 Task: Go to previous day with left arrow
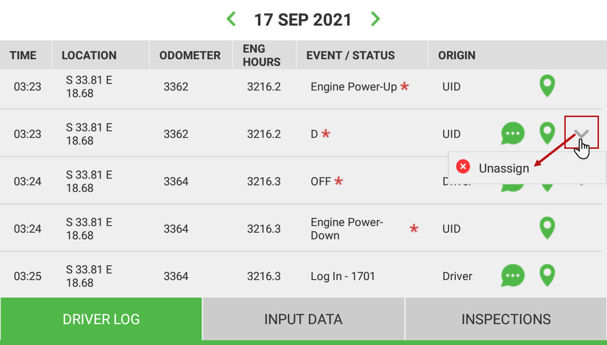231,19
